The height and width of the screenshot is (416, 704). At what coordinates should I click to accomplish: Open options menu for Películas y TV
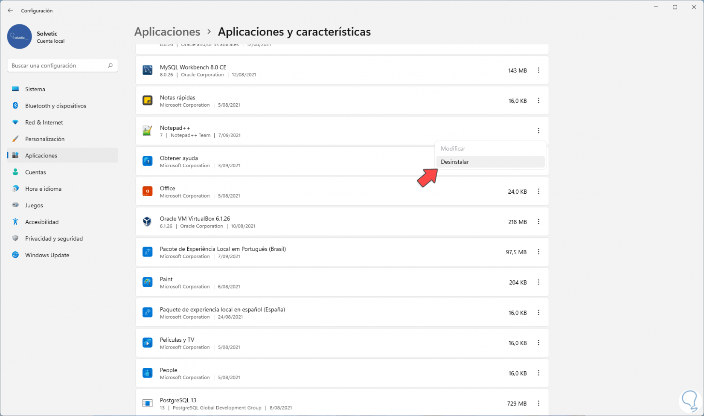coord(538,343)
